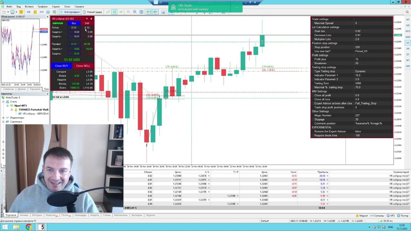Open File Explorer from the taskbar
The image size is (411, 231).
[x=16, y=227]
